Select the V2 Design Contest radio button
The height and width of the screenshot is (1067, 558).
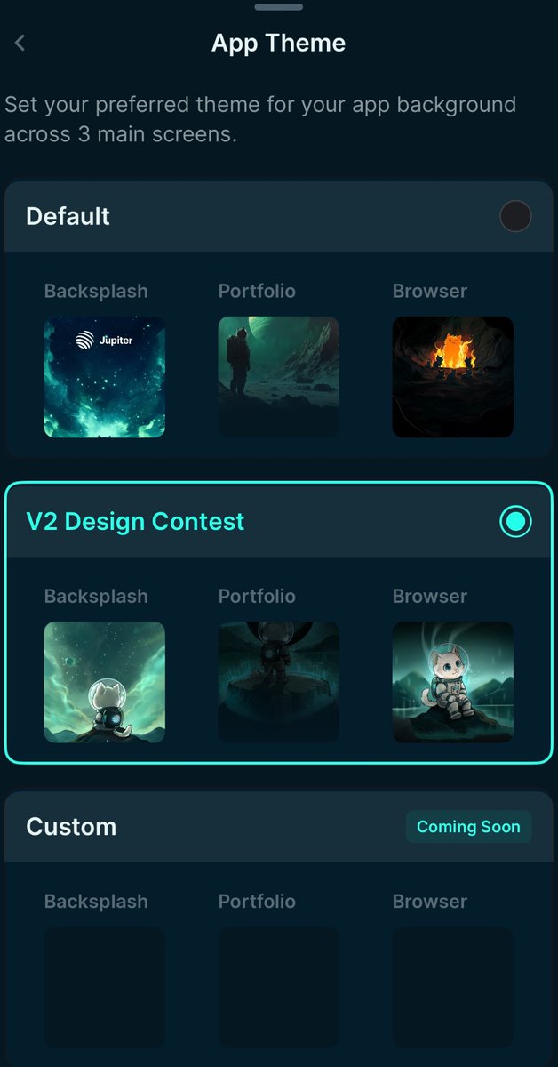coord(515,522)
